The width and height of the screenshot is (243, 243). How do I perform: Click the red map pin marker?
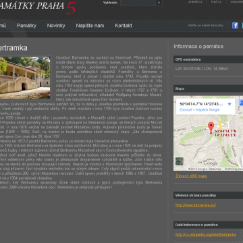coord(211,128)
